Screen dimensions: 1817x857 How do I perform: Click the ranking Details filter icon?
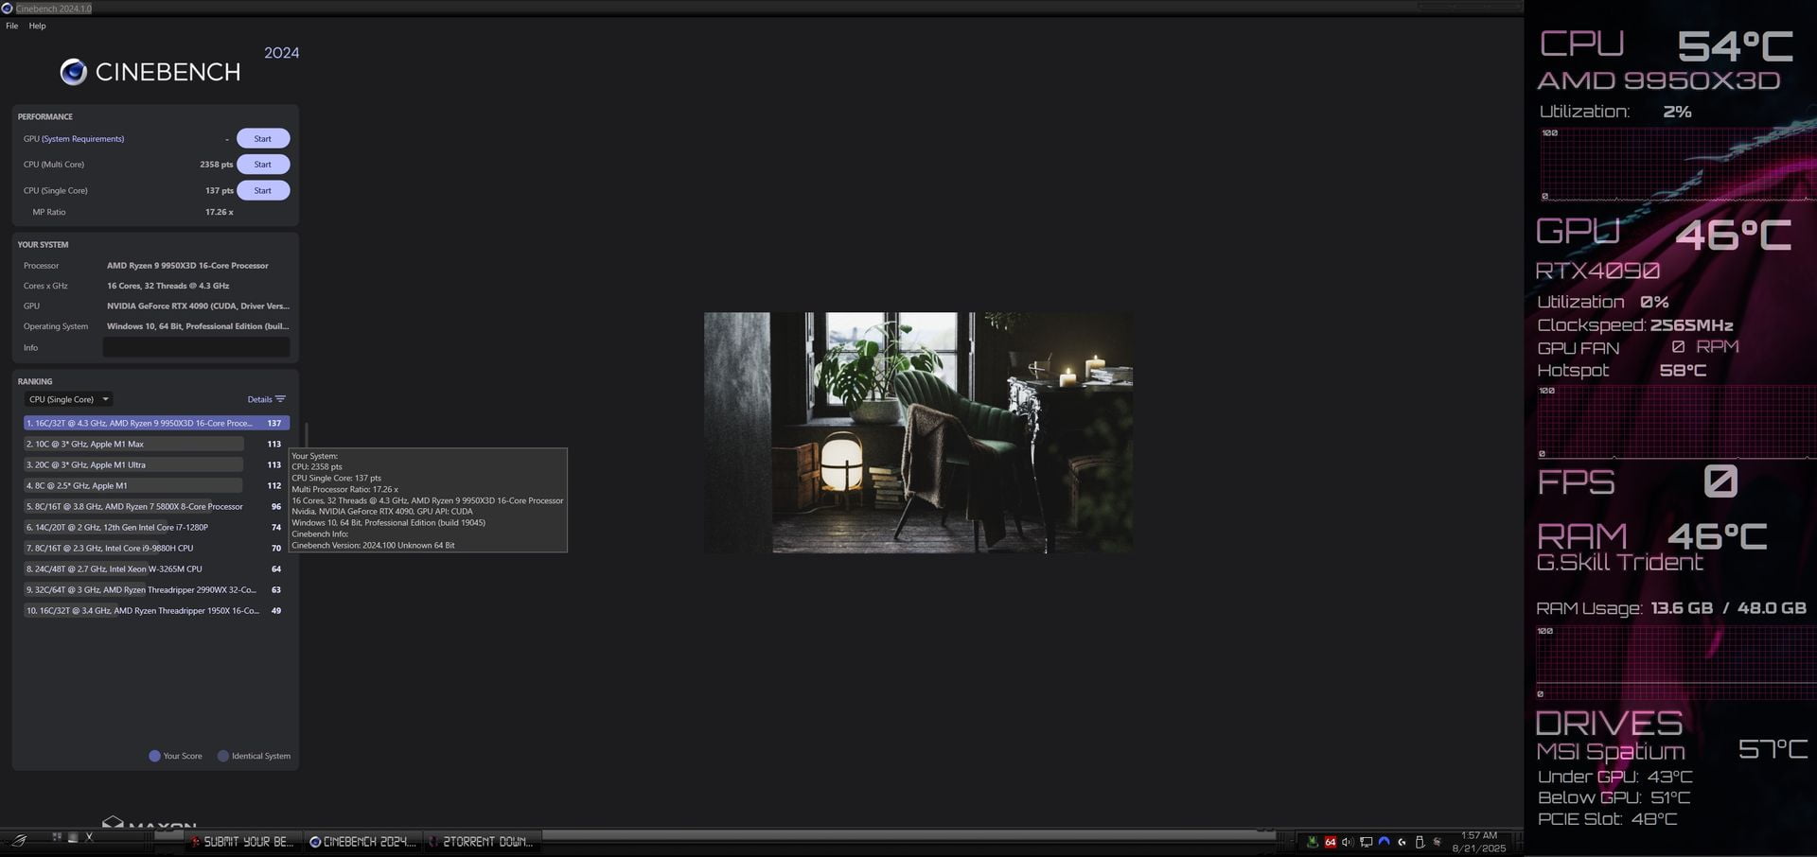(x=280, y=399)
